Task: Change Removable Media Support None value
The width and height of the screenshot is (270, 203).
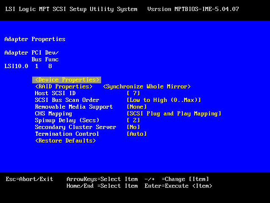Action: 137,107
